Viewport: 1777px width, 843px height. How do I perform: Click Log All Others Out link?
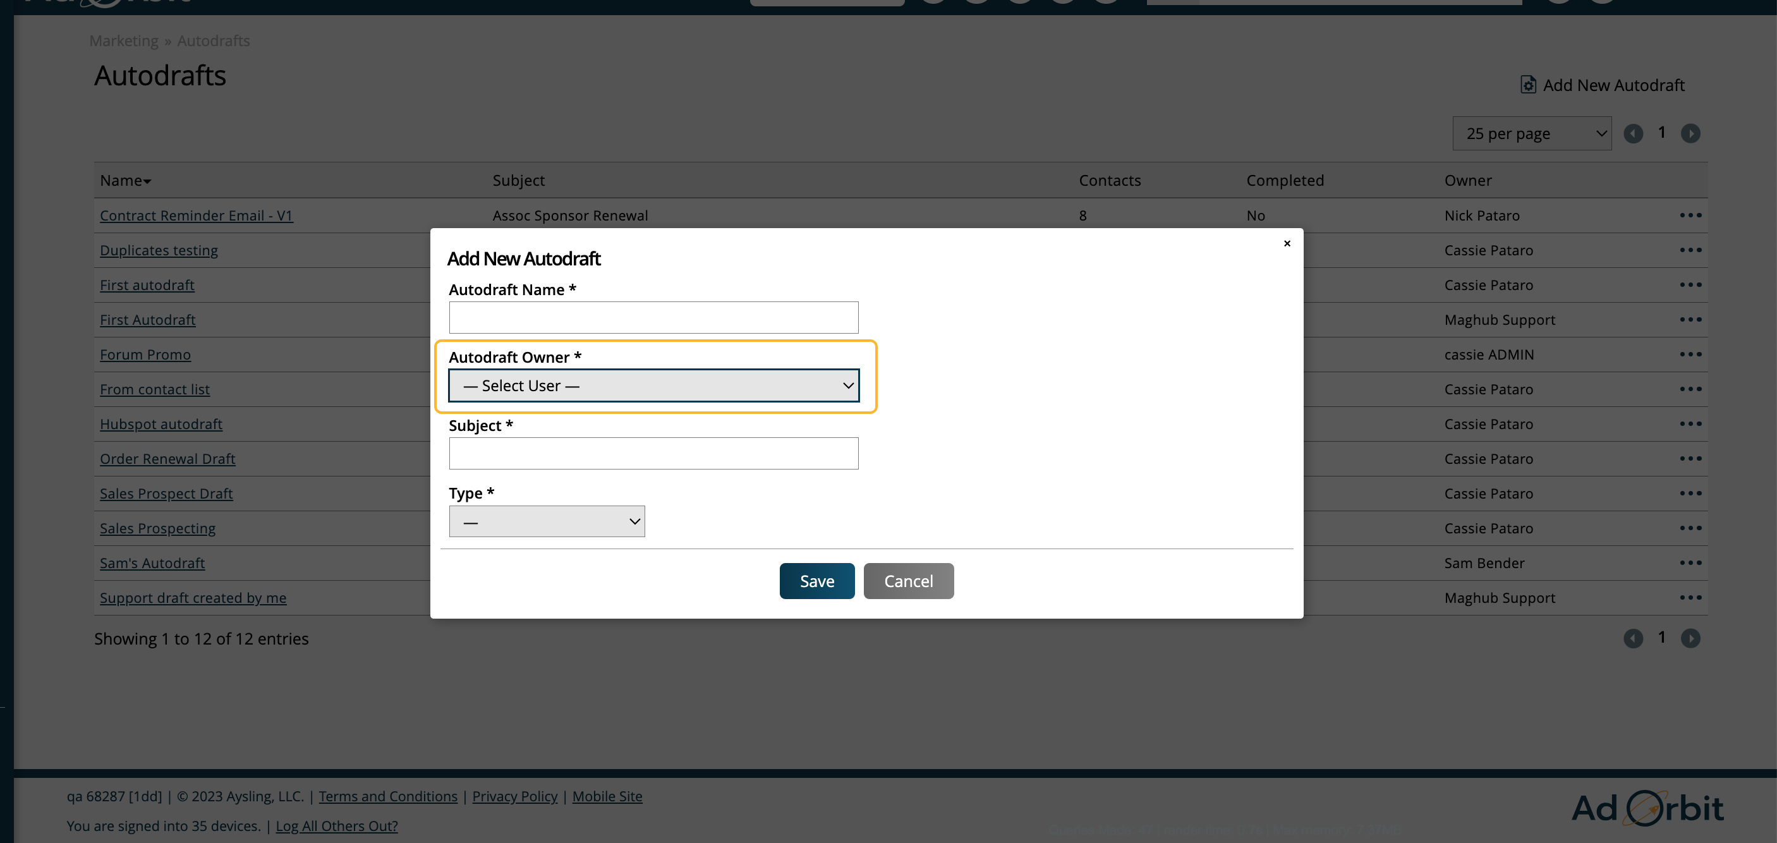(337, 826)
